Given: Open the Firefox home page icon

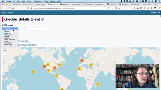Looking at the screenshot, I should pos(13,8).
